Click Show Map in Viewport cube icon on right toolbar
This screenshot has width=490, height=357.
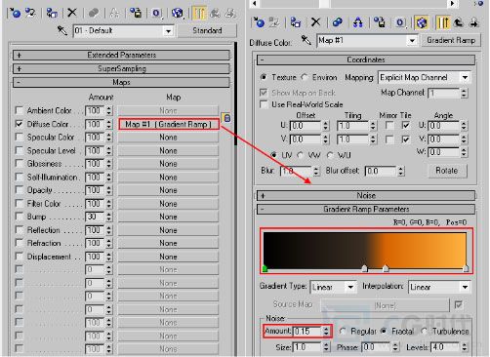coord(422,22)
